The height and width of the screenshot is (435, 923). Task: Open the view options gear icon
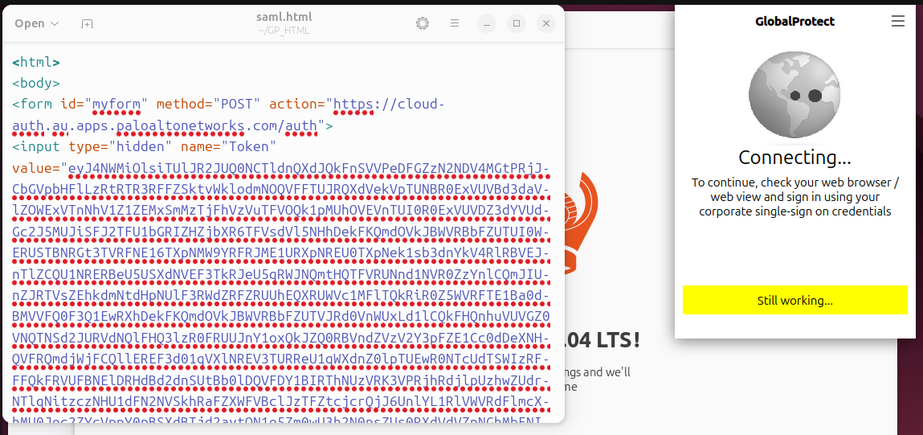423,23
